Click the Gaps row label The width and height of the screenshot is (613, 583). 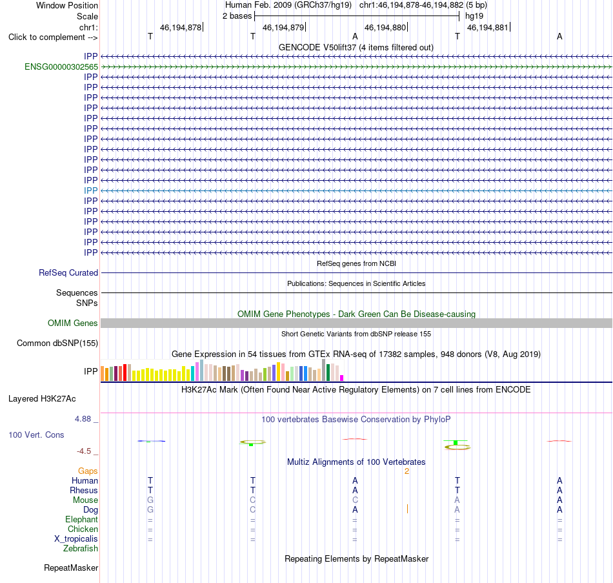88,471
